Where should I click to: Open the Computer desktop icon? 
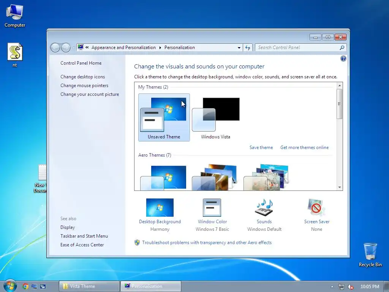pyautogui.click(x=15, y=15)
